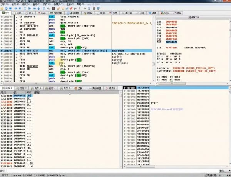Open the CPU tab

click(7, 13)
